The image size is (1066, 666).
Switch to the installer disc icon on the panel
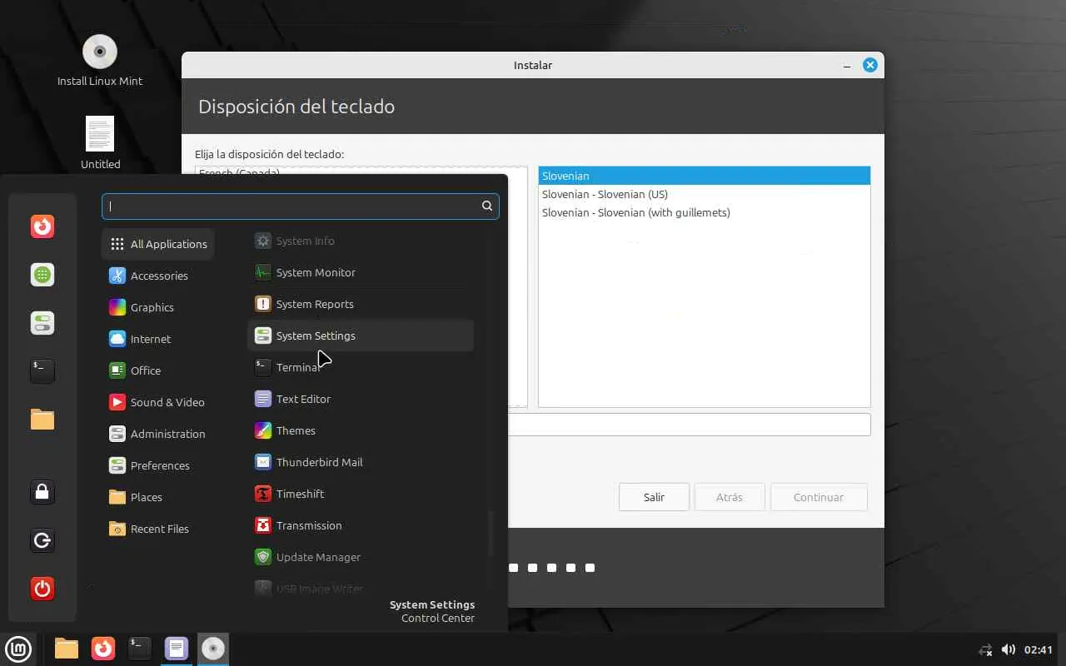[213, 649]
